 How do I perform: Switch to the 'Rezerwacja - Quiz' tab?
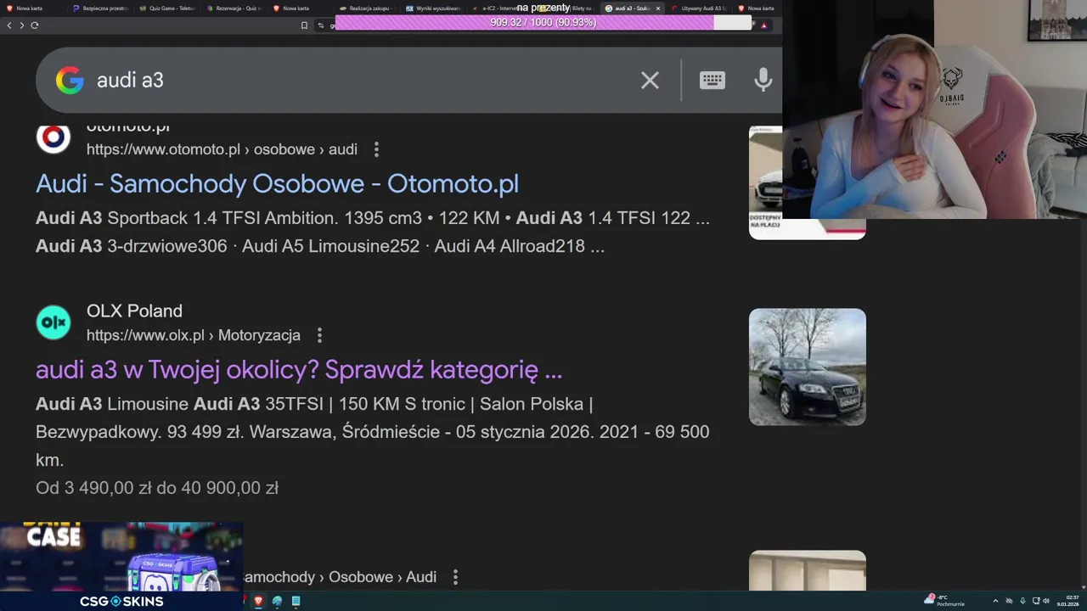tap(234, 8)
